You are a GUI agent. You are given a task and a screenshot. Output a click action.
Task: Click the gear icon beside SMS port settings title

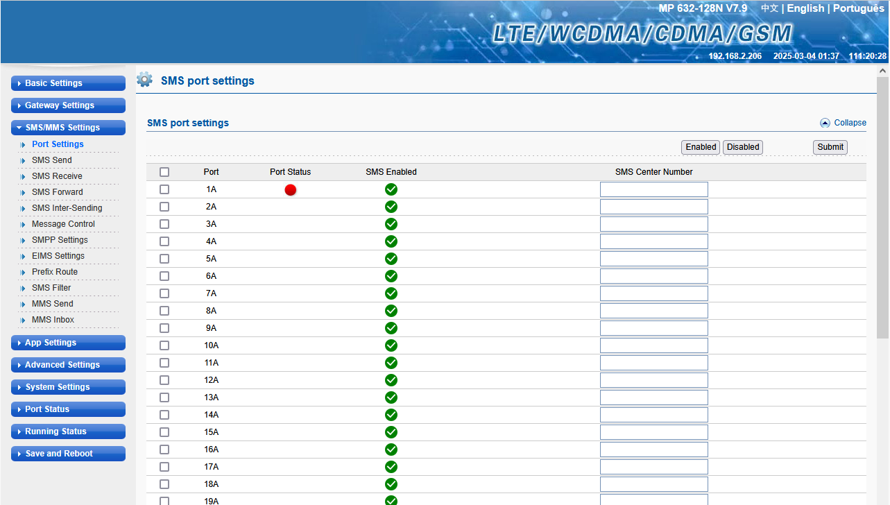click(144, 80)
